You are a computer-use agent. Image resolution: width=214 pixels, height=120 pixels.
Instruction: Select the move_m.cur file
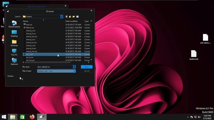click(31, 43)
